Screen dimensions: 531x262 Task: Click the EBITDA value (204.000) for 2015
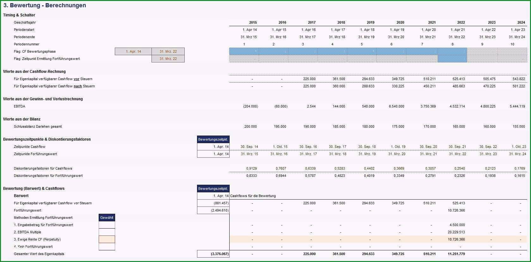click(x=250, y=106)
